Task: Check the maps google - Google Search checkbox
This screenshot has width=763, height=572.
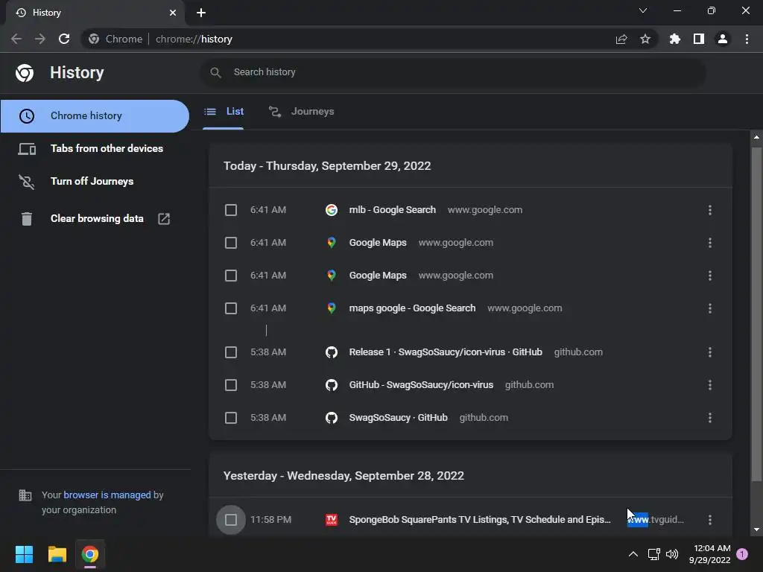Action: (x=231, y=308)
